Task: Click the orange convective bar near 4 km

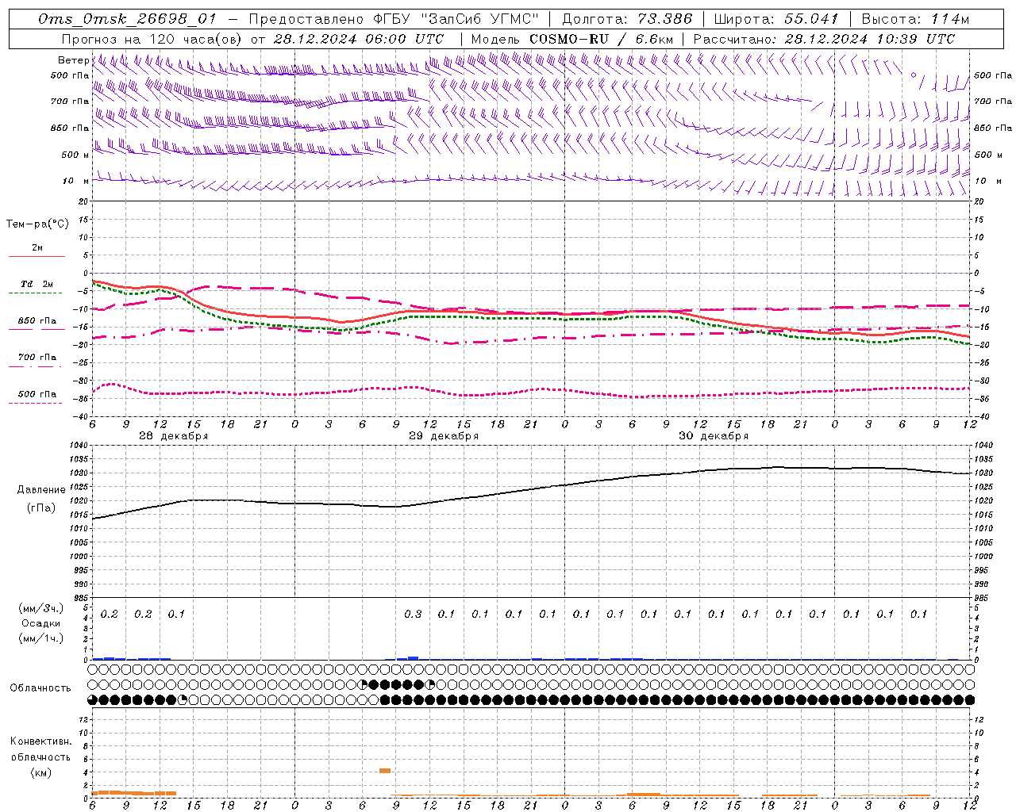Action: 385,771
